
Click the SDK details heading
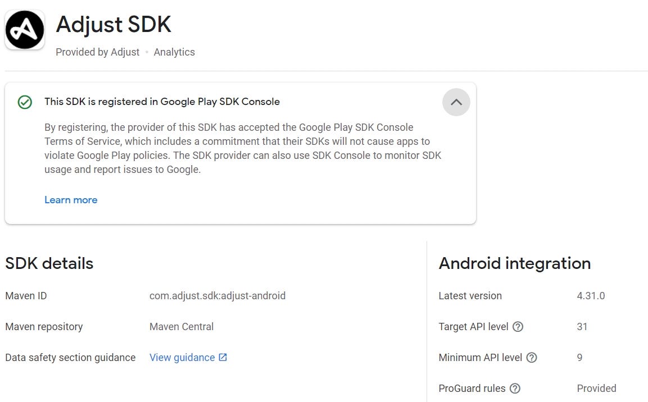click(x=49, y=263)
